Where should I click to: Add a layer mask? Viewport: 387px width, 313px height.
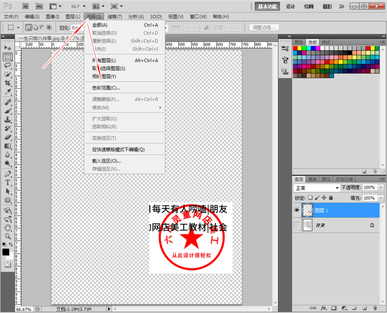point(334,308)
